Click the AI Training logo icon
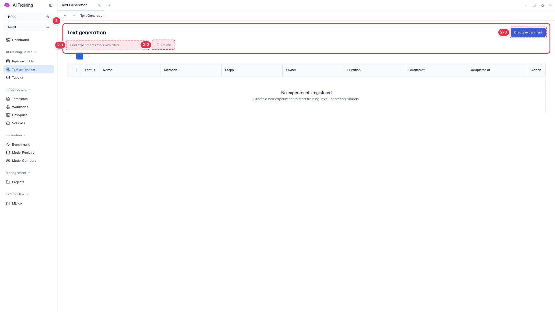 click(x=7, y=5)
